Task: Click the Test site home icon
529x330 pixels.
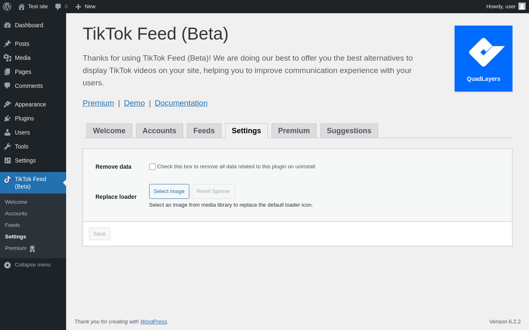Action: click(x=21, y=7)
